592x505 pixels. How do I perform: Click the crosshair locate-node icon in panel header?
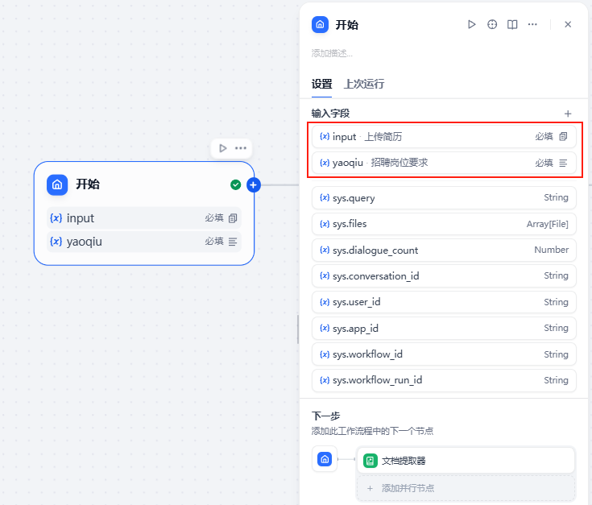(x=492, y=25)
